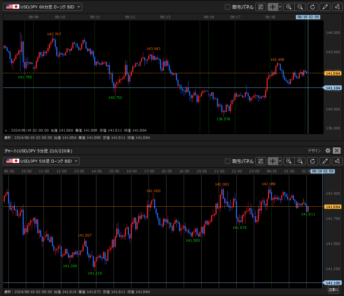Add an indicator to the 60-minute chart
This screenshot has width=344, height=296.
(337, 7)
